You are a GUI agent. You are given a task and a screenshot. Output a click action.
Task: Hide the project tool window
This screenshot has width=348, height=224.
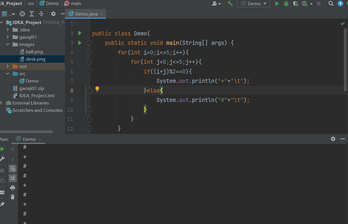pos(63,14)
